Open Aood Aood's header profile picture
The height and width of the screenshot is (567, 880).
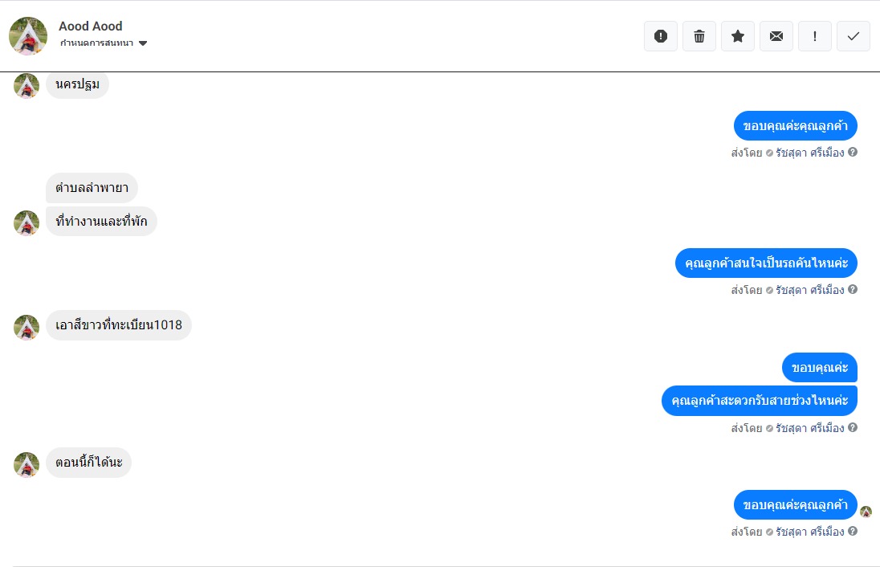[x=28, y=36]
